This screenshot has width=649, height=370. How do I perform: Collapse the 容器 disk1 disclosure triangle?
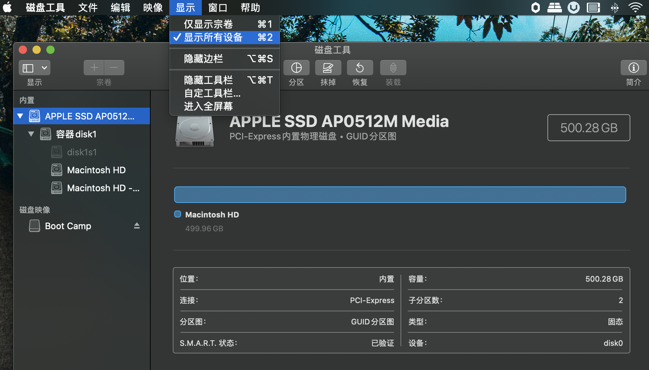click(31, 134)
